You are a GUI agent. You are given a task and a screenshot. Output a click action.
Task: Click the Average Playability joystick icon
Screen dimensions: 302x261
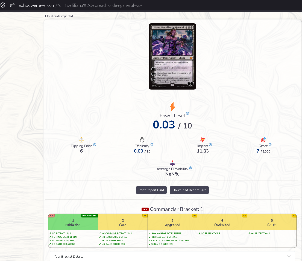[172, 163]
